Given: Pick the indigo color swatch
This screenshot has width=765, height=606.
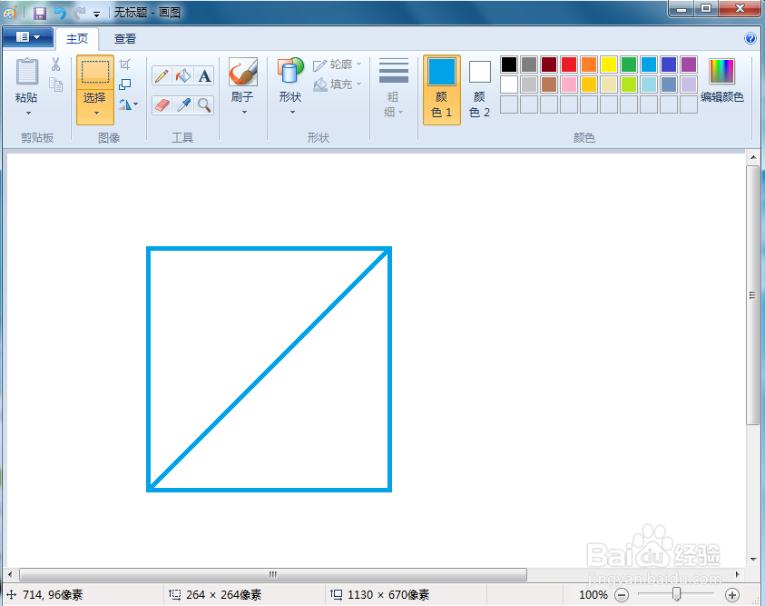Looking at the screenshot, I should [x=669, y=65].
